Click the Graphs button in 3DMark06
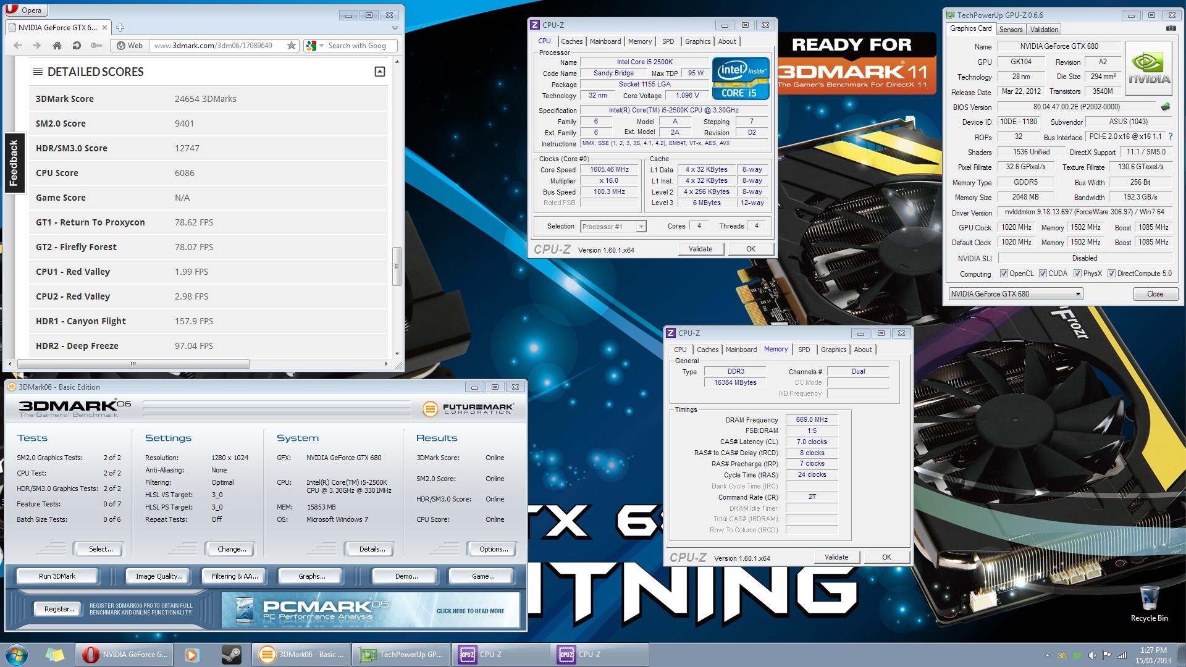This screenshot has width=1186, height=667. point(311,576)
